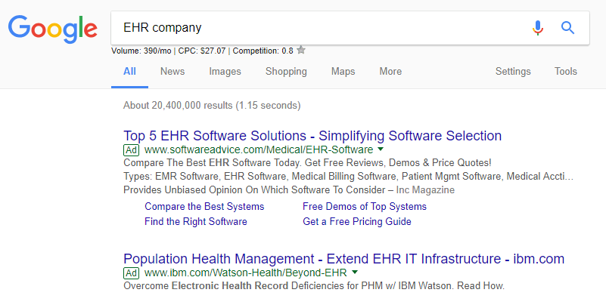Follow 'Compare the Best Systems' sitelink
This screenshot has width=606, height=308.
tap(204, 207)
